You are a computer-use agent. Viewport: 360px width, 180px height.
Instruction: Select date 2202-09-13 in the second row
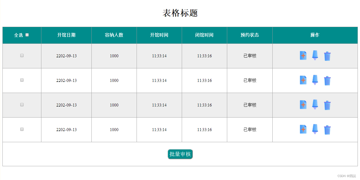[67, 81]
